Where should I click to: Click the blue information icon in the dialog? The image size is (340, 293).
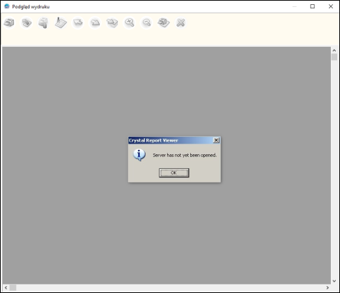coord(139,155)
